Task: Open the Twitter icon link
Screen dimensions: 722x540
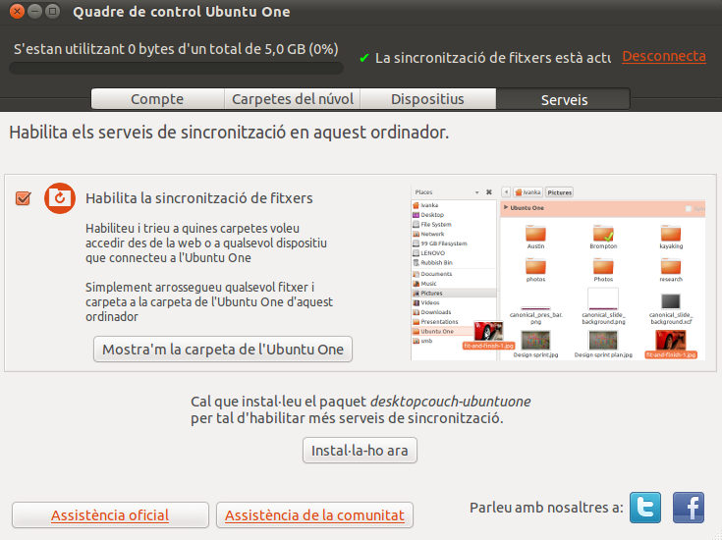Action: (645, 508)
